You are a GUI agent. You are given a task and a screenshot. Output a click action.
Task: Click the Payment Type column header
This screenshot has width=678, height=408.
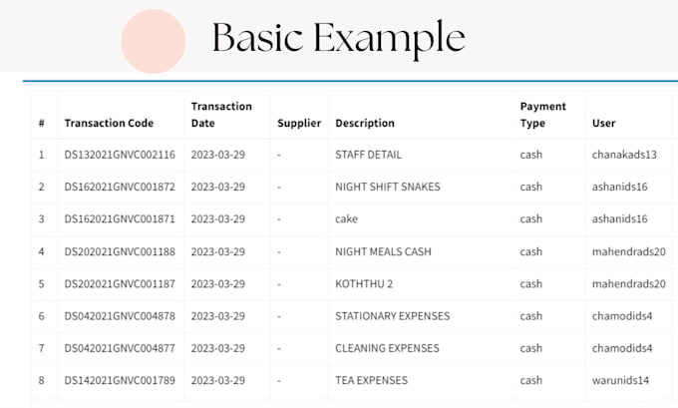click(x=543, y=115)
